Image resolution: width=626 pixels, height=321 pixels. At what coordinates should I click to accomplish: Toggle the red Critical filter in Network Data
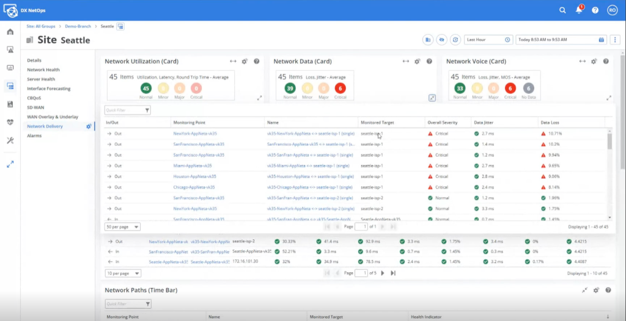(x=340, y=88)
